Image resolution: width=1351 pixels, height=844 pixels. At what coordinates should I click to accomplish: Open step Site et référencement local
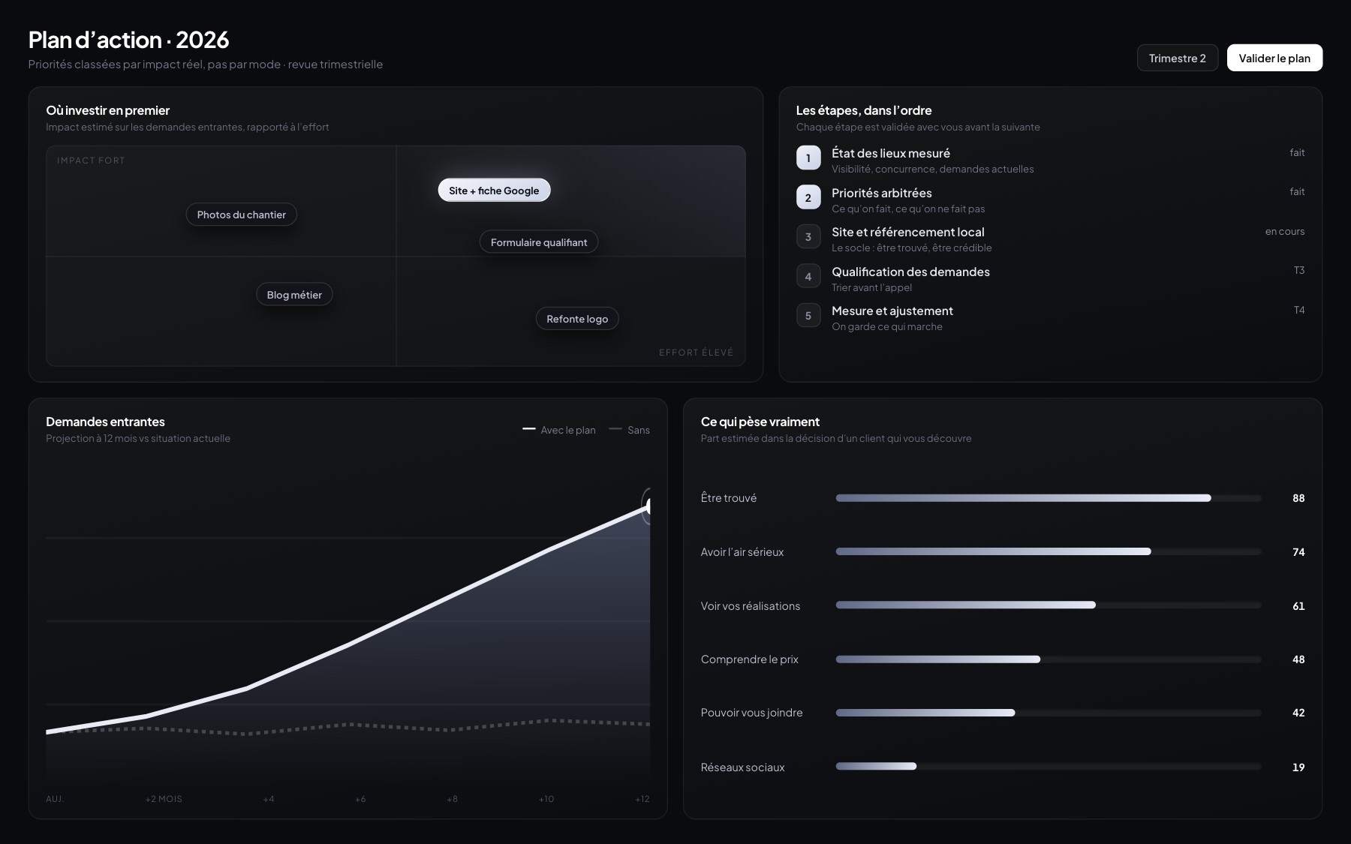(x=1051, y=239)
